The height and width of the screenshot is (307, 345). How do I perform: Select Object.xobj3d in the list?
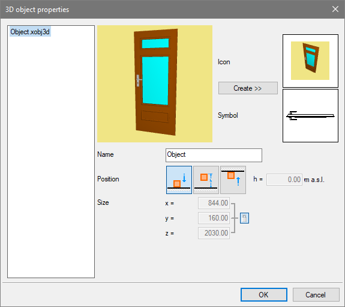click(x=30, y=32)
